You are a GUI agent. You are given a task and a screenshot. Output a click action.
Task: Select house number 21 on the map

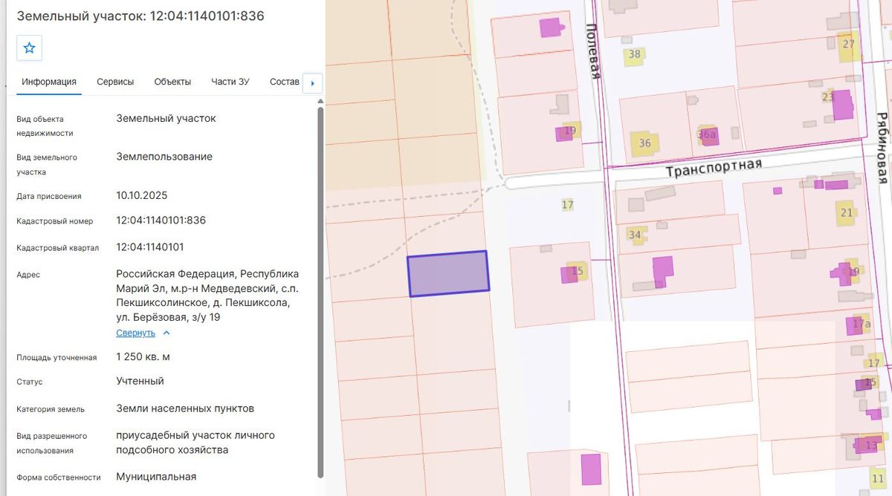847,213
